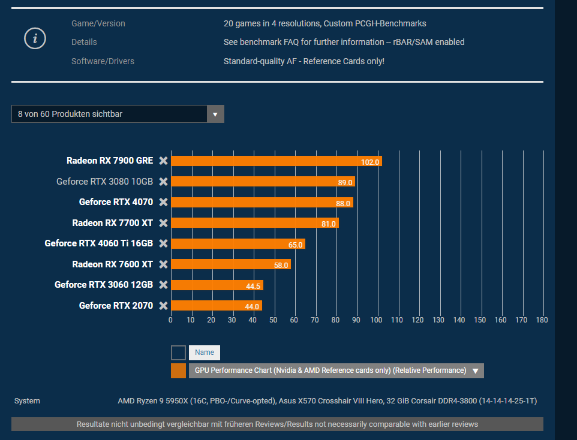Select the Geforce RTX 3080 10GB label
Viewport: 577px width, 440px height.
coord(104,182)
